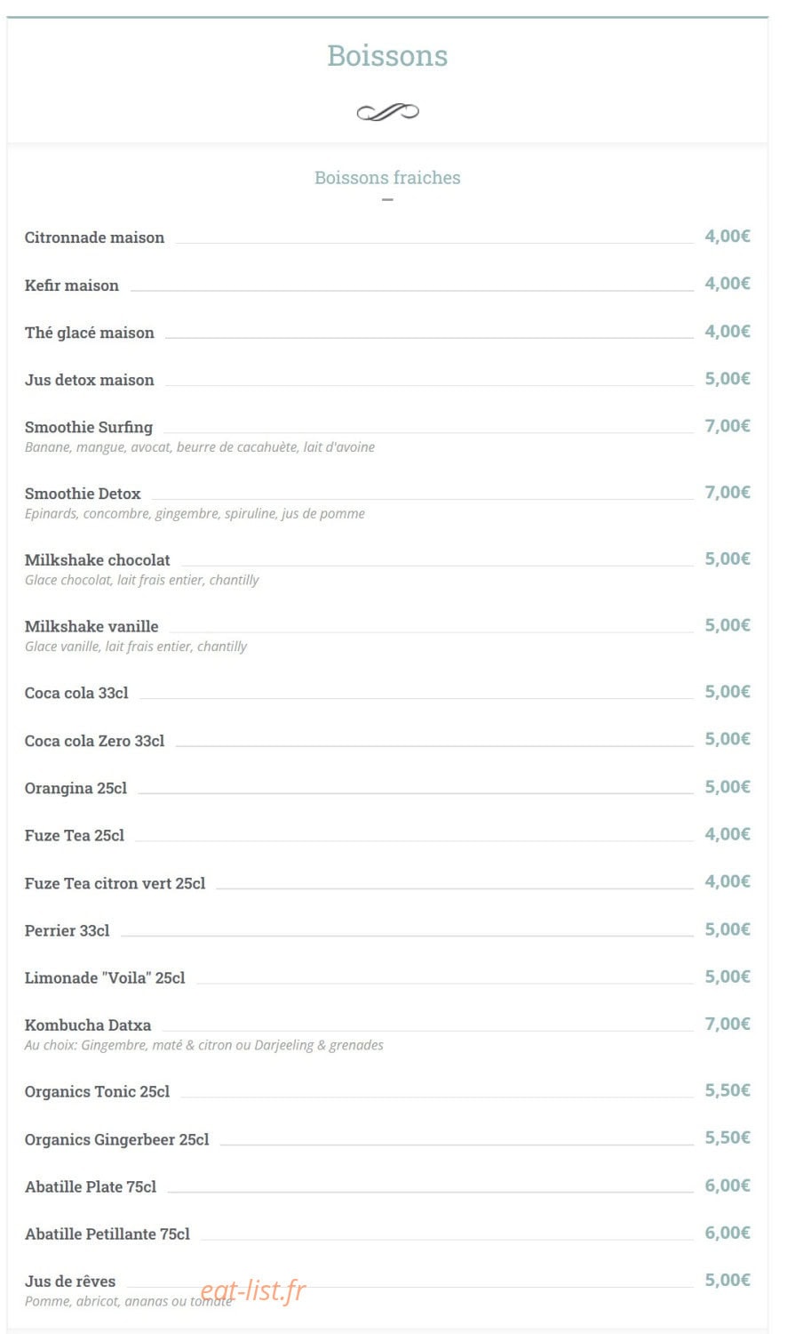Click Limonade "Voila" 25cl
Image resolution: width=787 pixels, height=1334 pixels.
105,977
